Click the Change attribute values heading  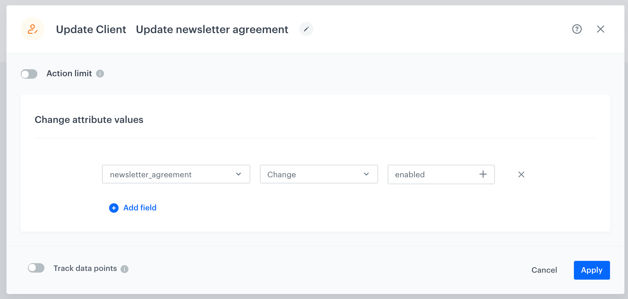(89, 120)
